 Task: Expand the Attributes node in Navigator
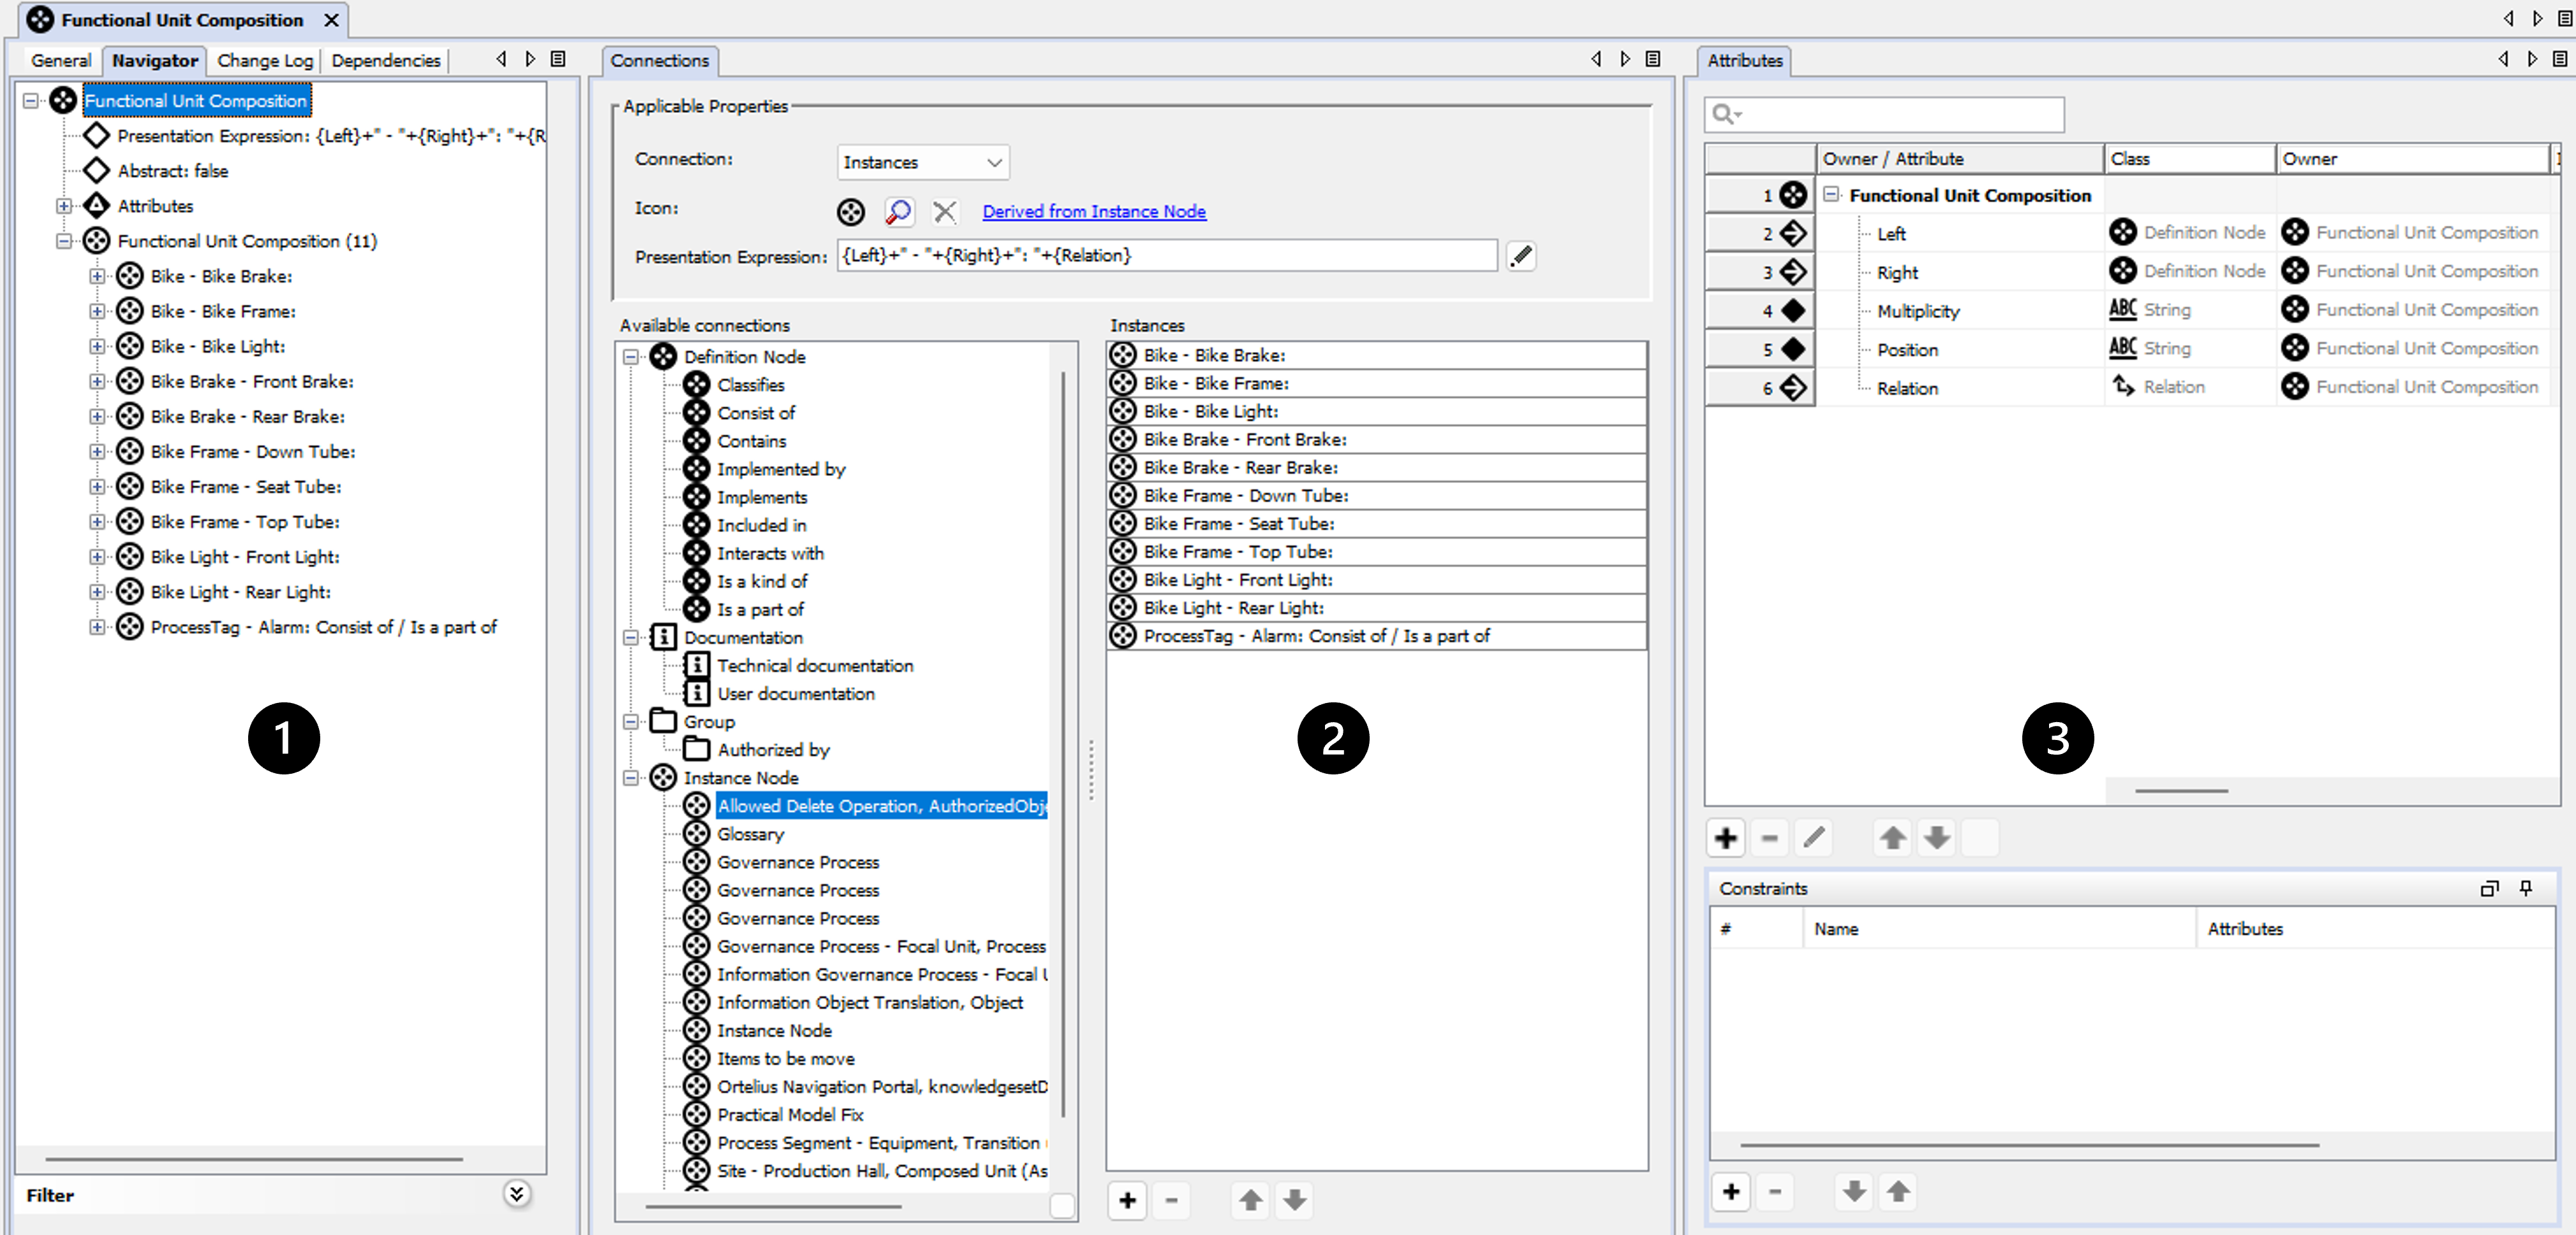(64, 206)
